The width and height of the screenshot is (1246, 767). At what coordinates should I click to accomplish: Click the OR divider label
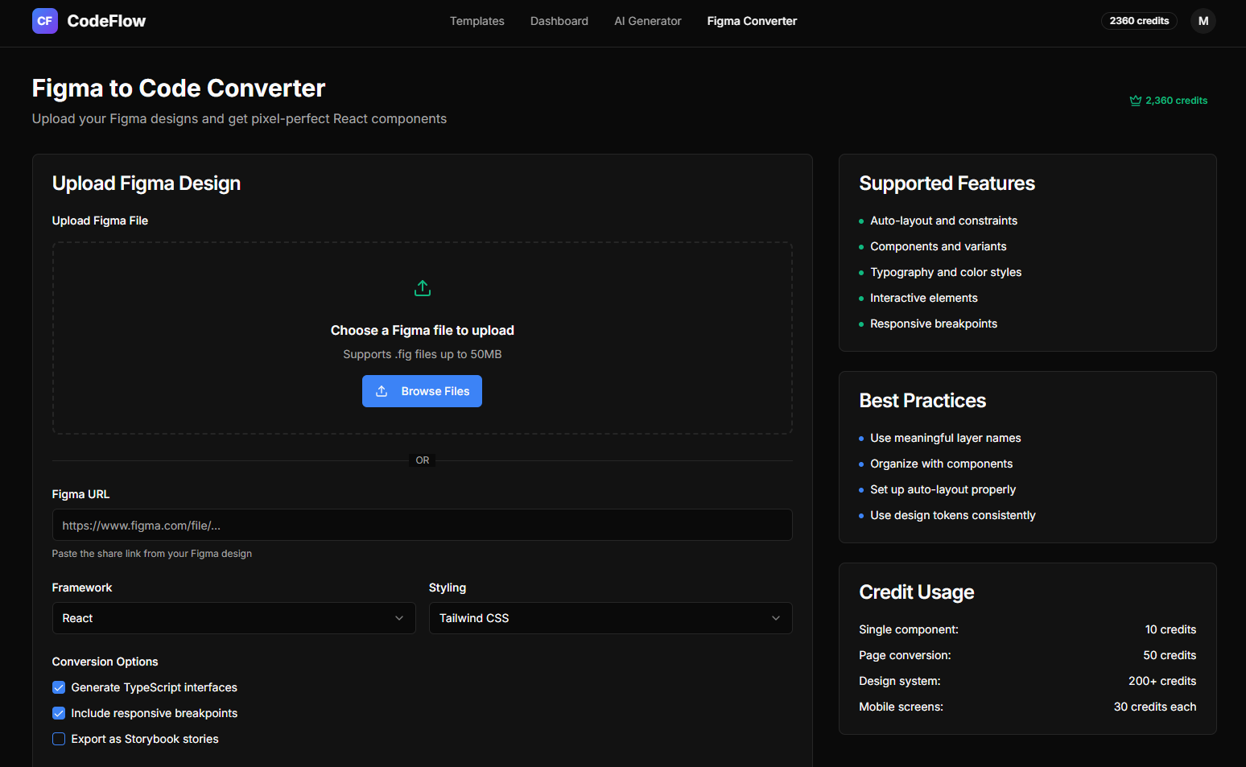tap(423, 460)
